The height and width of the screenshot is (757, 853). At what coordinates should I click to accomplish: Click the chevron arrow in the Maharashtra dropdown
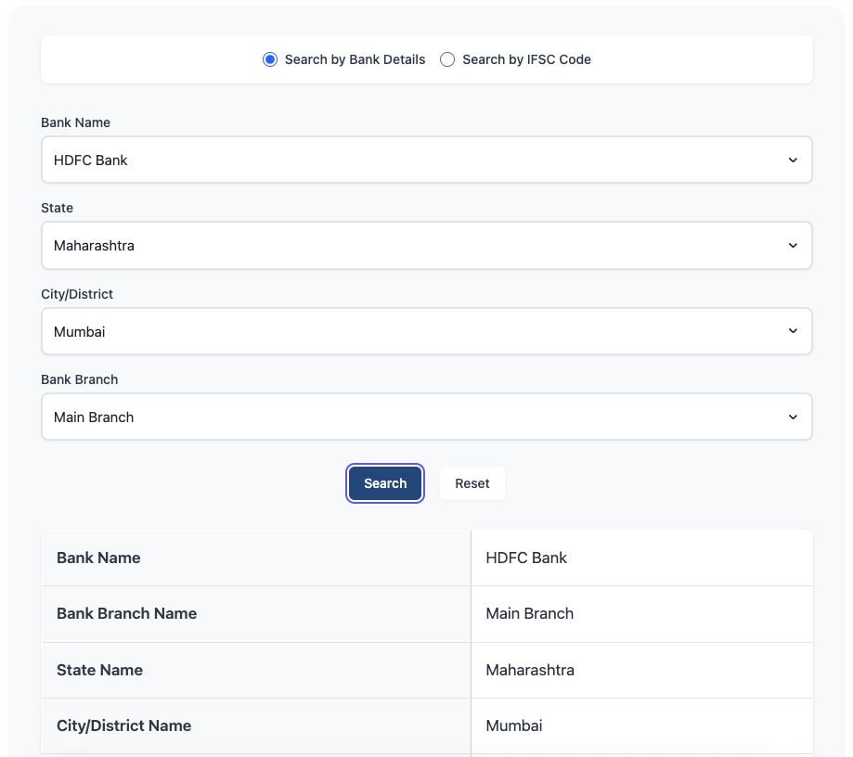pyautogui.click(x=793, y=246)
